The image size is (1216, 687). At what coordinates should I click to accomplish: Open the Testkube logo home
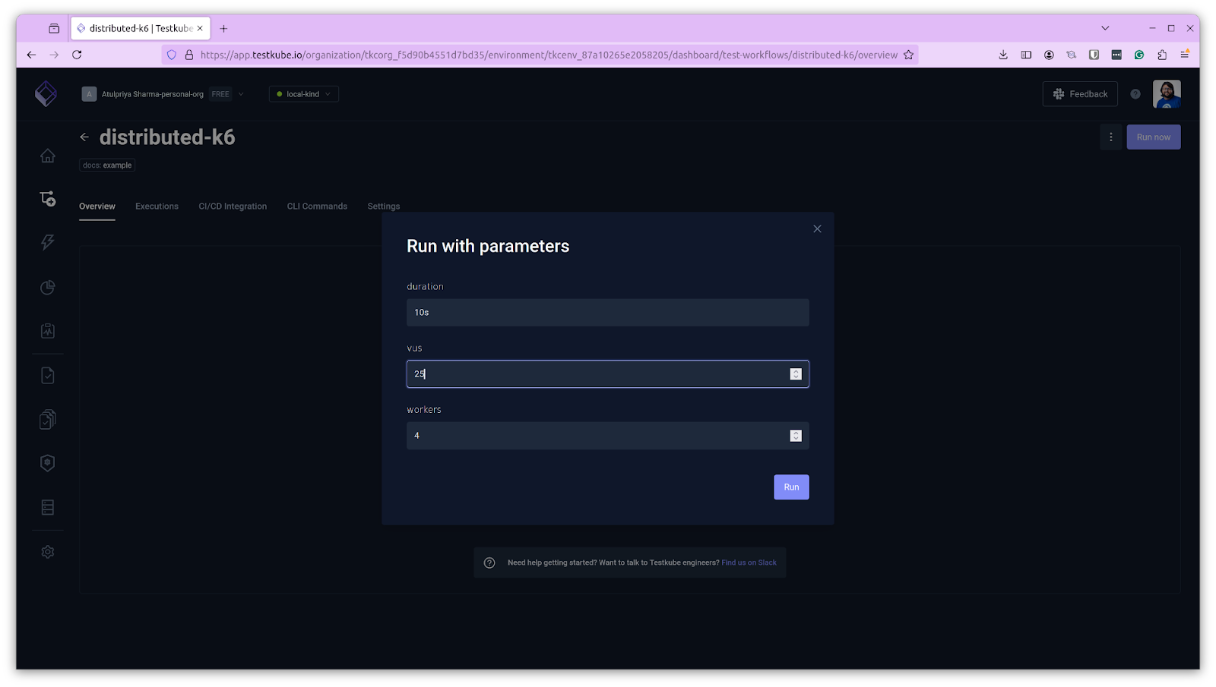click(x=46, y=93)
